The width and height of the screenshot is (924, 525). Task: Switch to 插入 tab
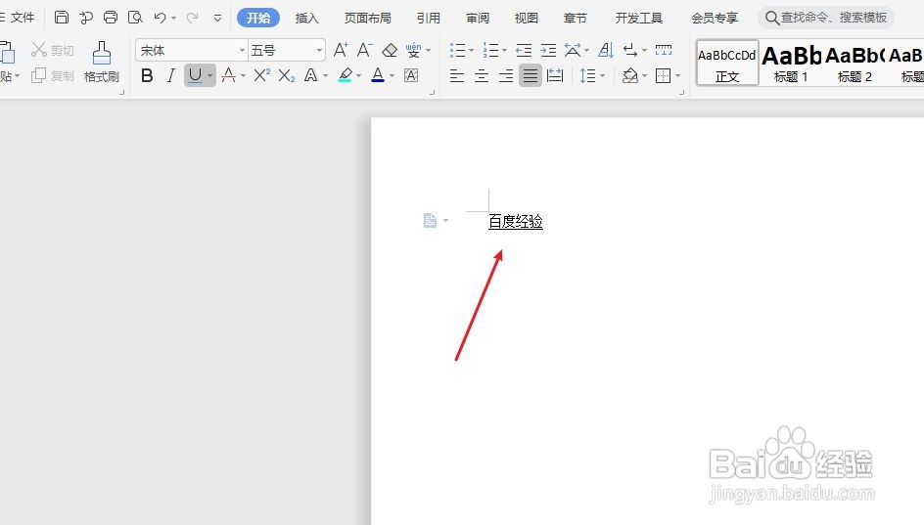(307, 18)
